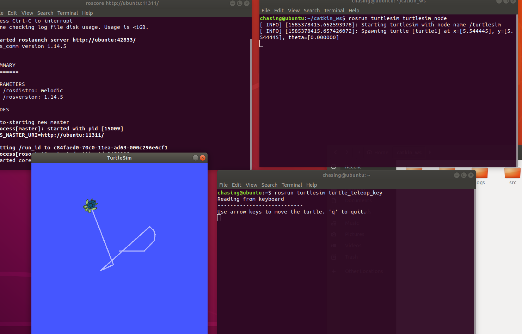Select the src folder in file manager
Image resolution: width=522 pixels, height=334 pixels.
point(512,176)
